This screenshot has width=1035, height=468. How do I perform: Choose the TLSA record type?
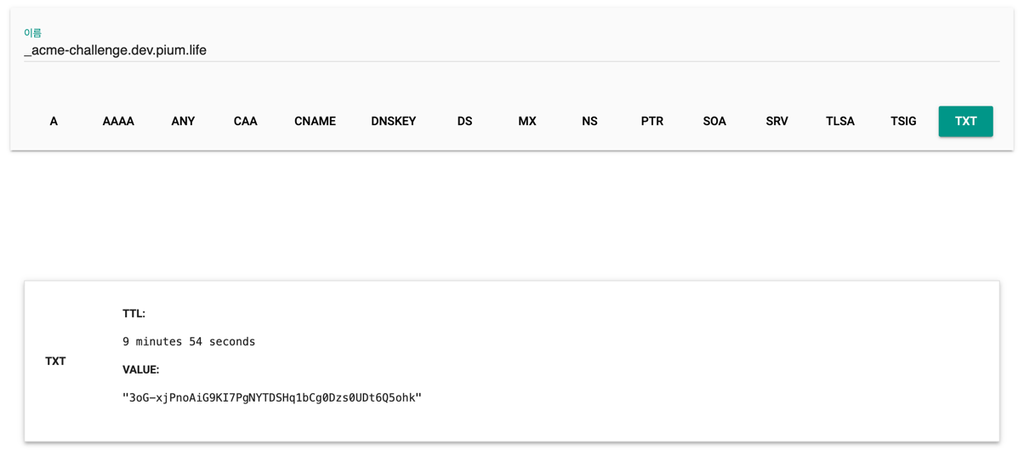click(840, 122)
